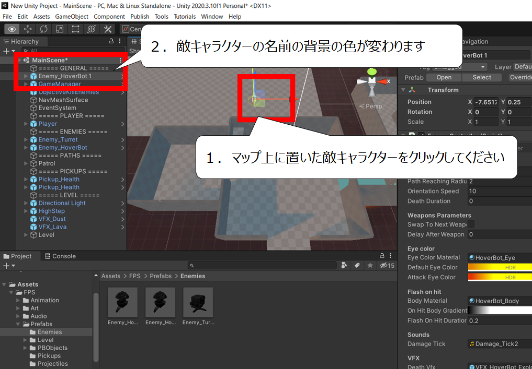
Task: Expand the Enemy_HoverBot 1 hierarchy item
Action: (x=26, y=76)
